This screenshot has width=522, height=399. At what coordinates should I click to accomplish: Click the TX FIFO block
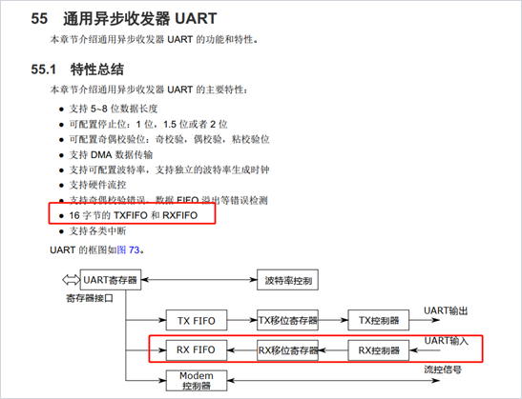pos(197,320)
